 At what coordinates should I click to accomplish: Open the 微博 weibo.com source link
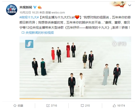[55, 13]
